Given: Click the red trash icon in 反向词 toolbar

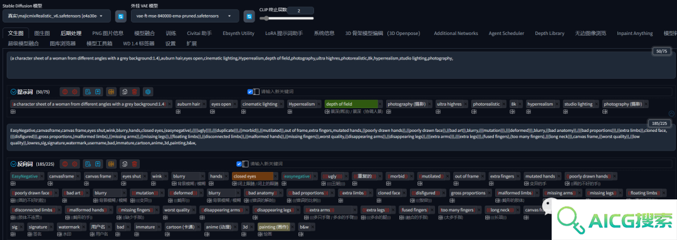Looking at the screenshot, I should [135, 164].
